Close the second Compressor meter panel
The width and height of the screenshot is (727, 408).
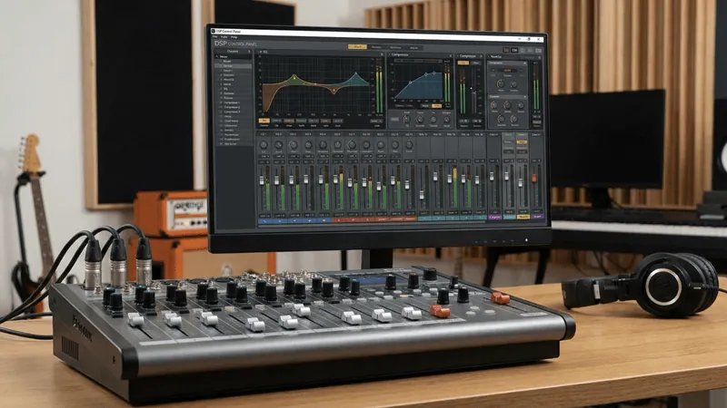(482, 56)
